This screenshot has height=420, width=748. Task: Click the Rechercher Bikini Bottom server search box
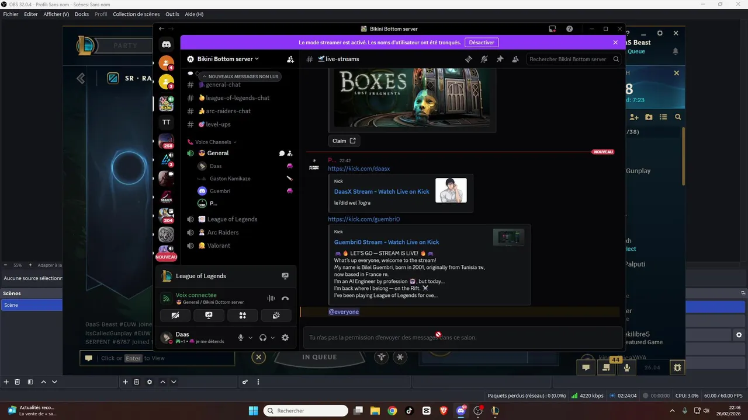(574, 59)
